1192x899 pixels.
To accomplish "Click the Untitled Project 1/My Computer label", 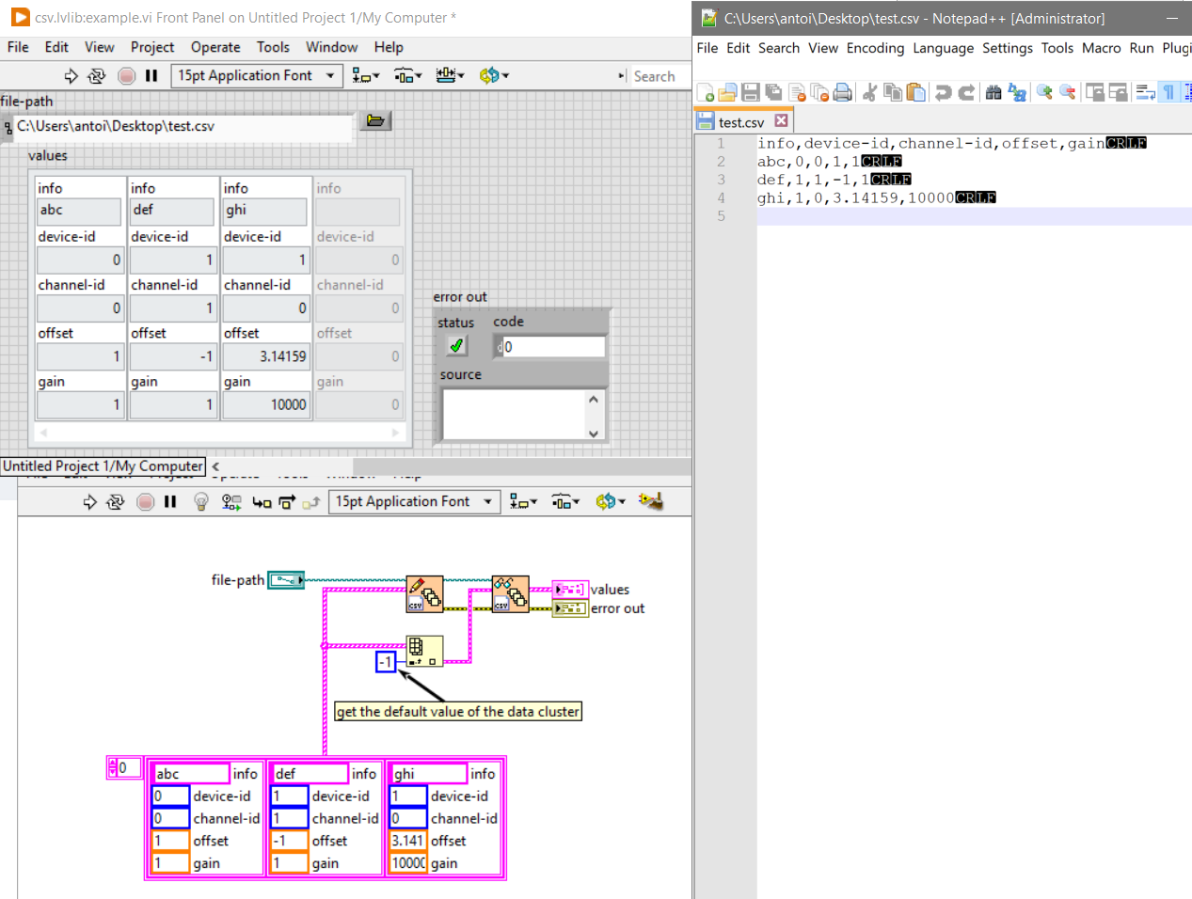I will coord(103,466).
